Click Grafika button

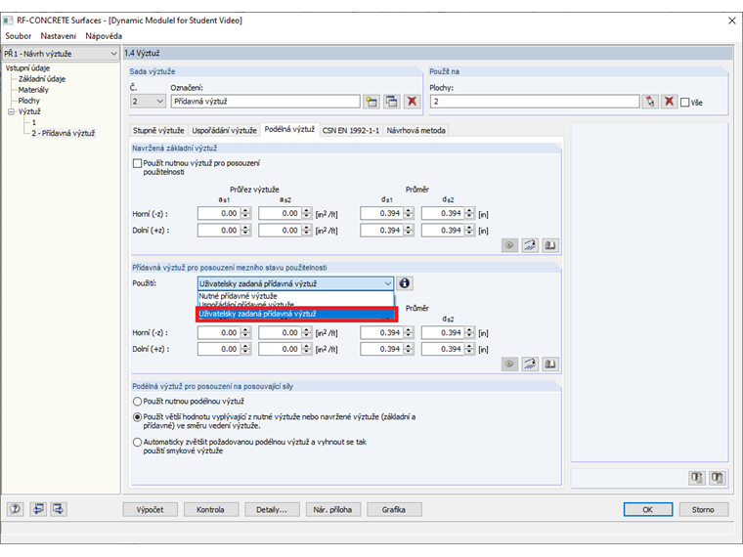pyautogui.click(x=393, y=510)
